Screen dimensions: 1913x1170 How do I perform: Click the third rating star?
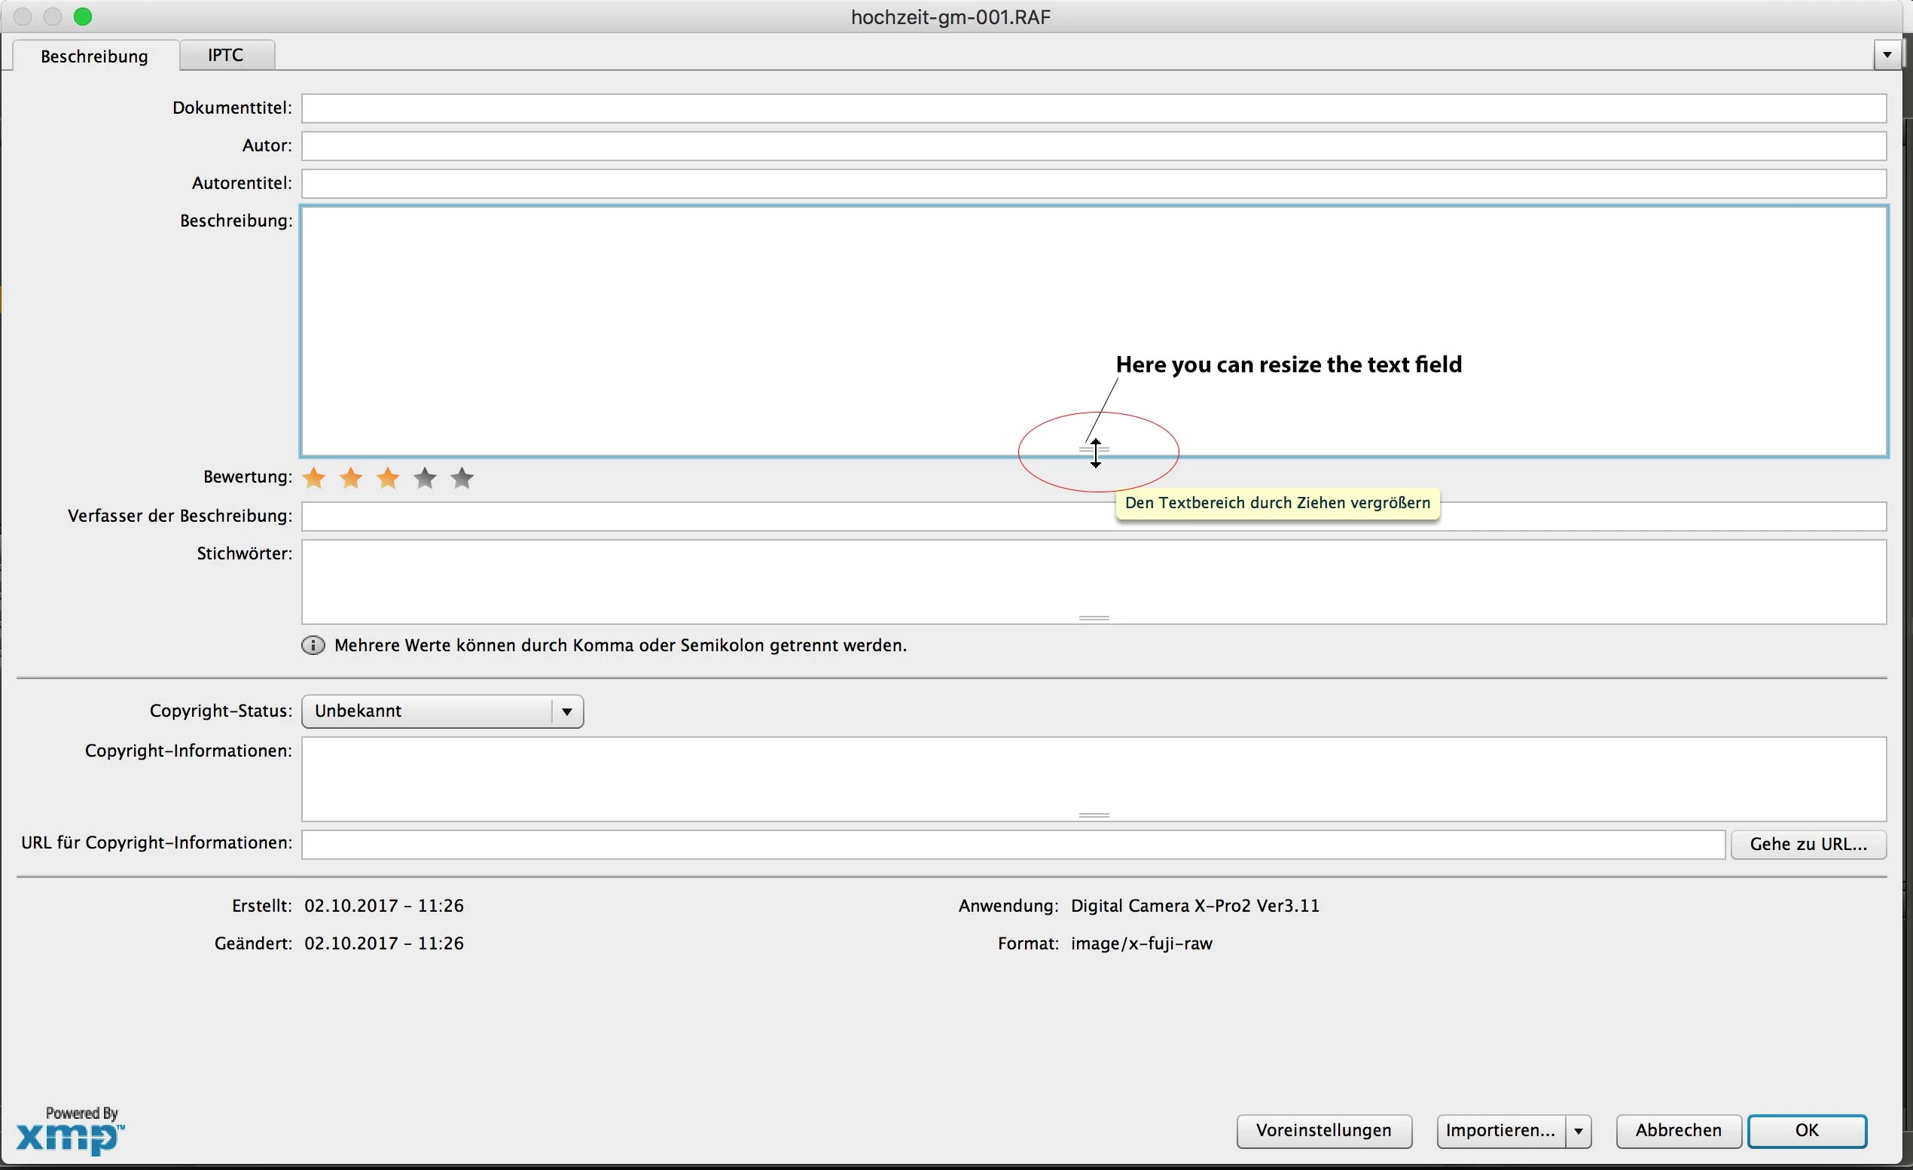point(388,478)
